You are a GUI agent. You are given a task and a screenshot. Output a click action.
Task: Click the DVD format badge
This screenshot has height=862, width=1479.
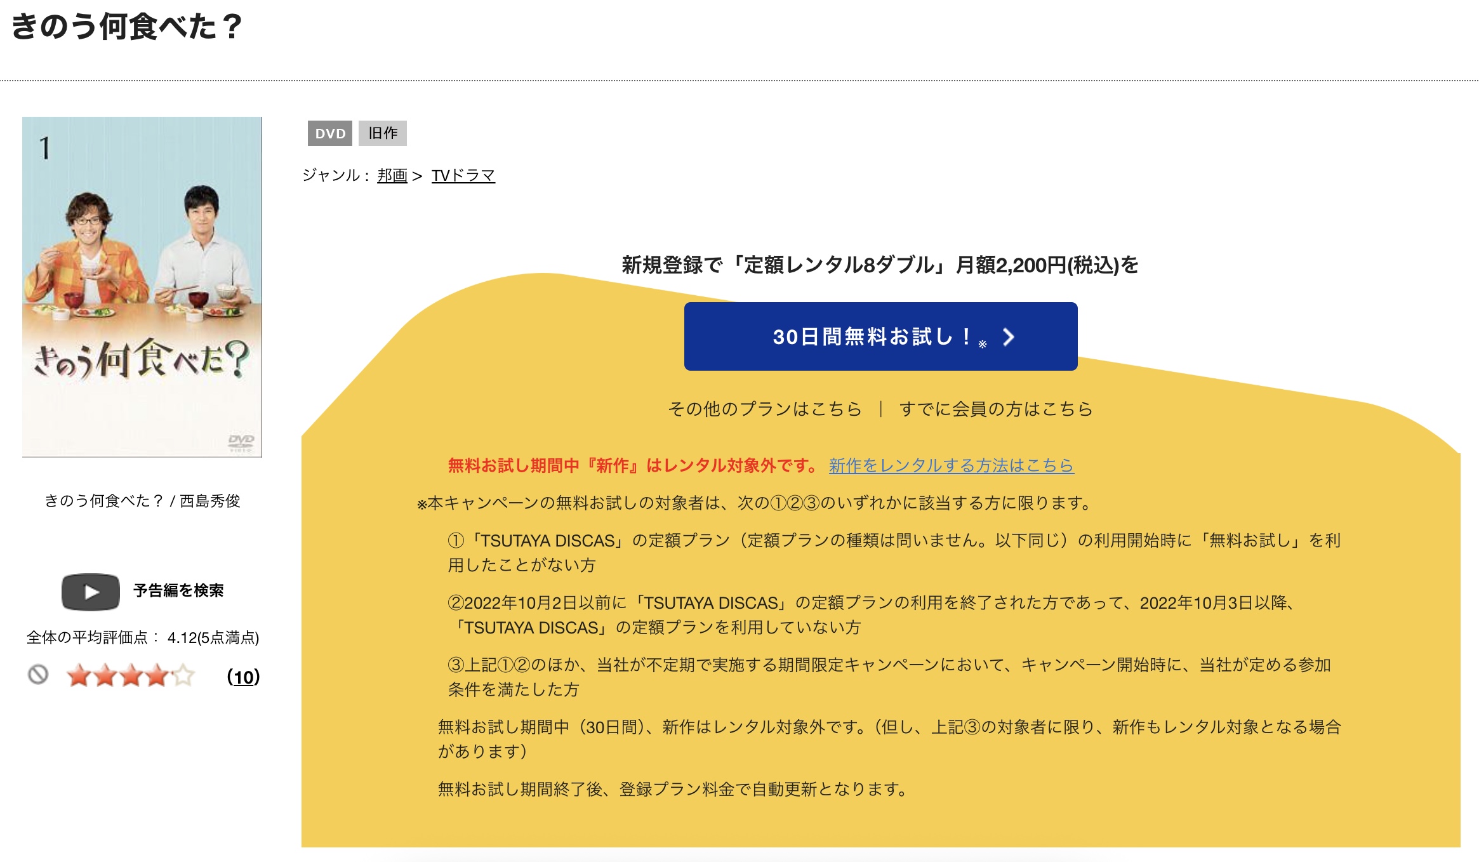point(331,133)
